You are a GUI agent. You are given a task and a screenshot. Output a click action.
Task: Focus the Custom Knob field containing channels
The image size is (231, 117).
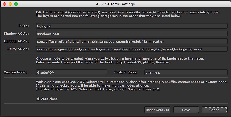pyautogui.click(x=186, y=72)
